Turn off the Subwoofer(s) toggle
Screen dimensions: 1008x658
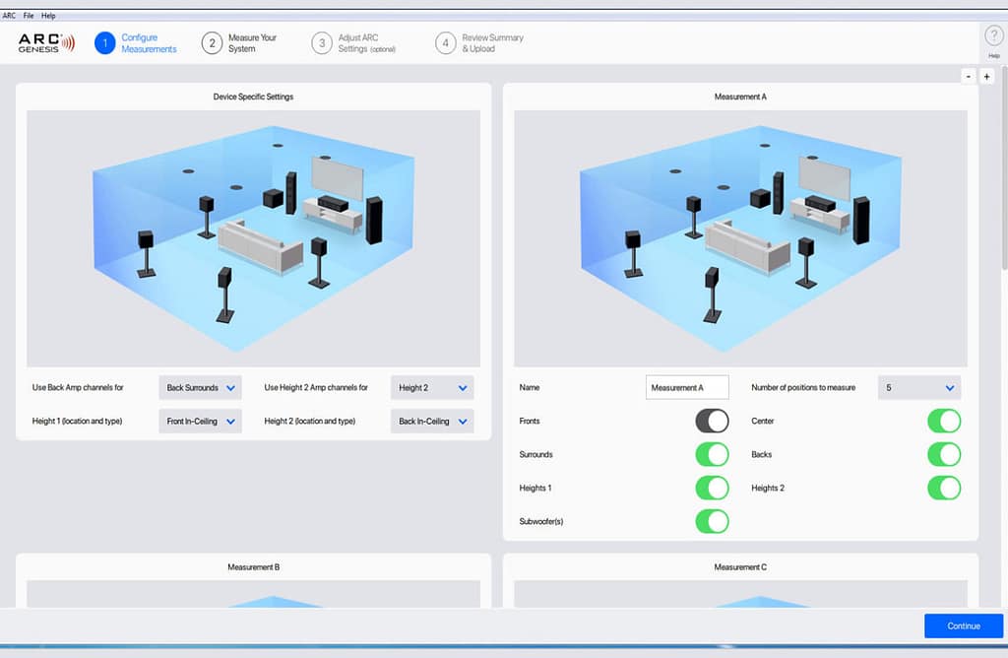click(712, 521)
